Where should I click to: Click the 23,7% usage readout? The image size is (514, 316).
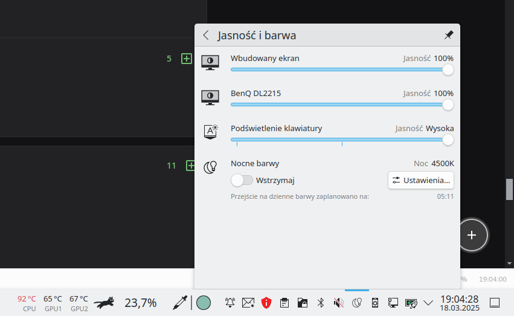(140, 303)
